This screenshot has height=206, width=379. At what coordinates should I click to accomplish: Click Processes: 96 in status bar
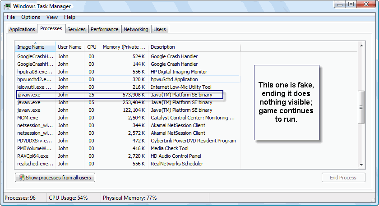(x=20, y=198)
